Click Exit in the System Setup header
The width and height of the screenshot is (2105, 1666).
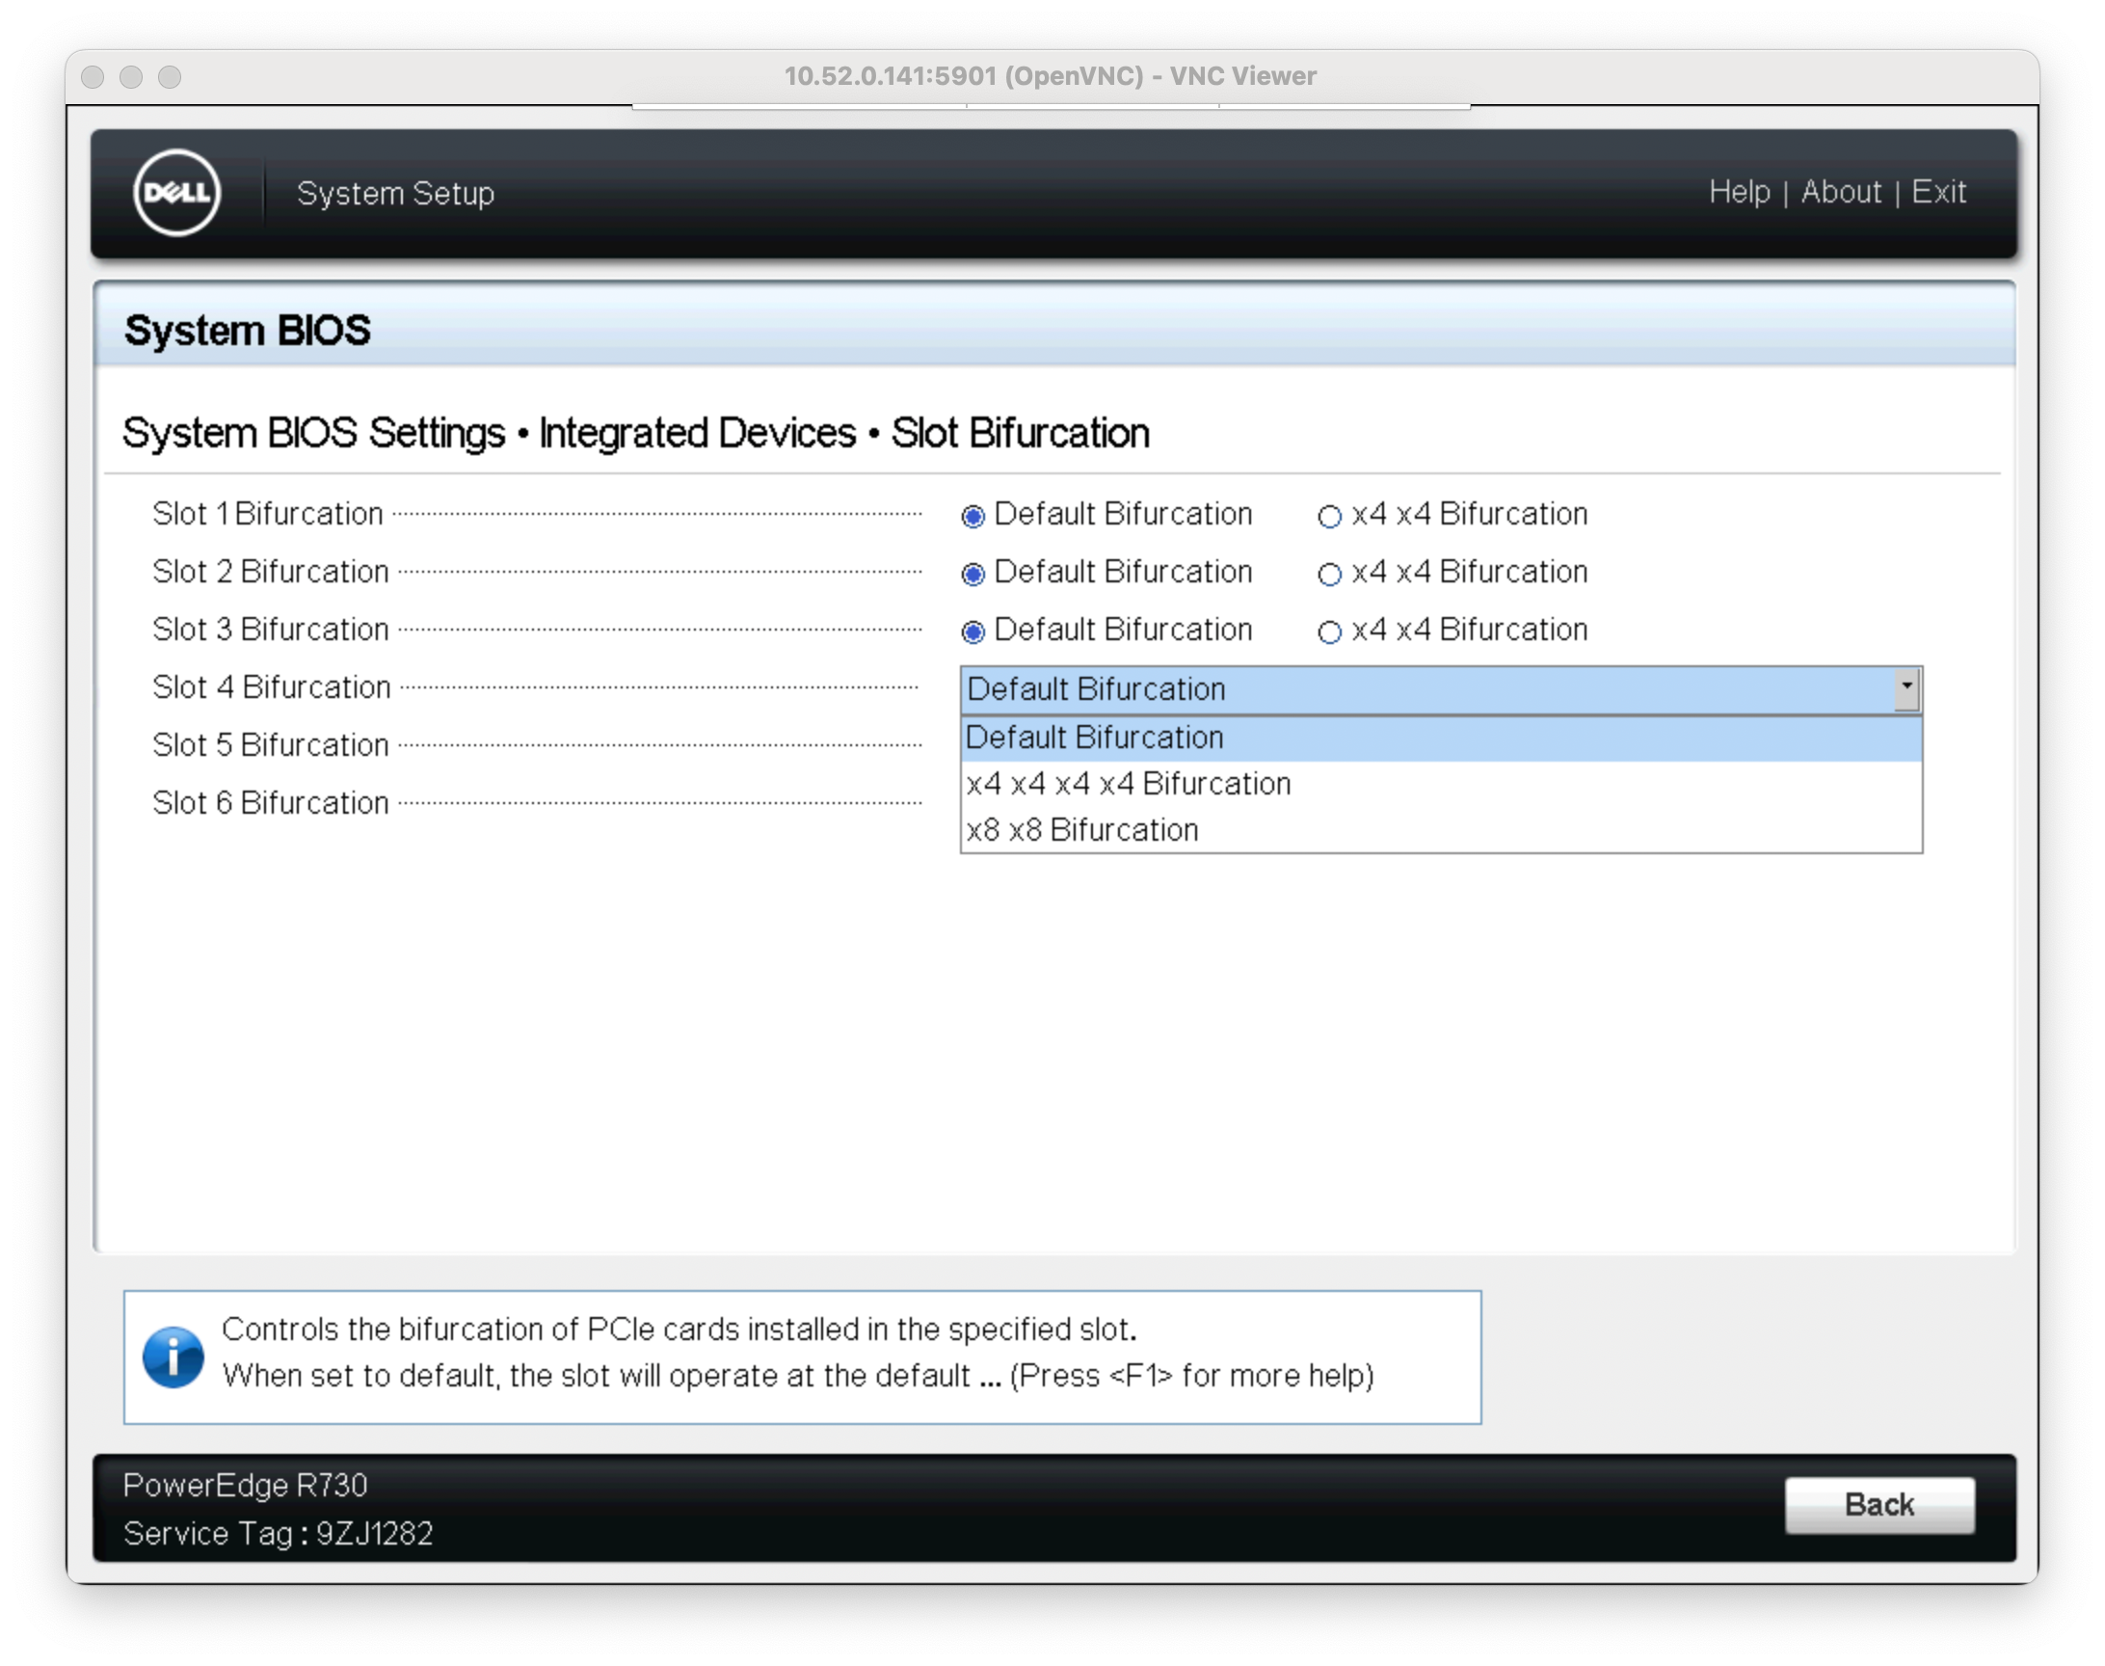[1937, 191]
